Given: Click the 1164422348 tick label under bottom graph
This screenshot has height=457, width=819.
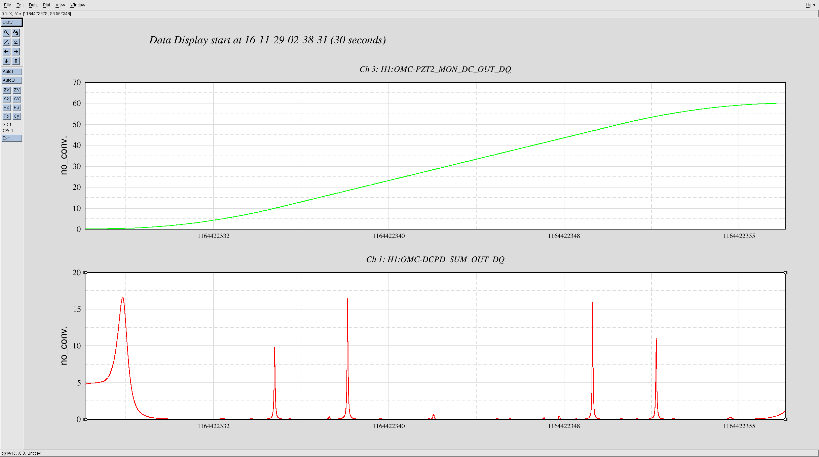Looking at the screenshot, I should tap(564, 426).
